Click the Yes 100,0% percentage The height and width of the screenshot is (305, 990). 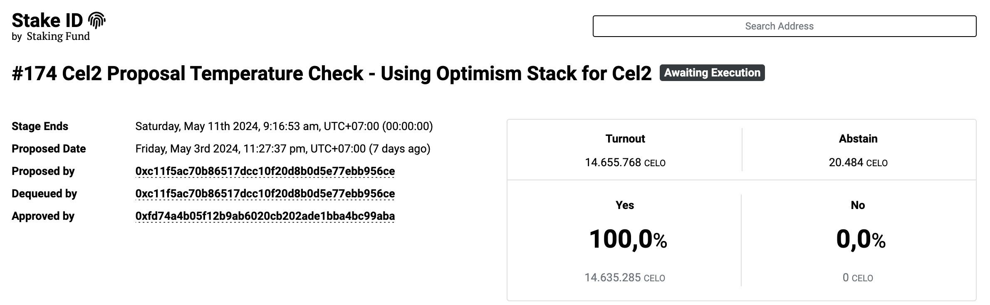628,239
